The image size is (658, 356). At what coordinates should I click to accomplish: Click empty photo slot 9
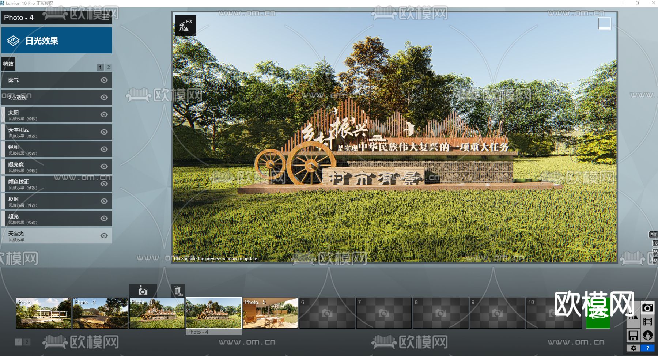497,313
